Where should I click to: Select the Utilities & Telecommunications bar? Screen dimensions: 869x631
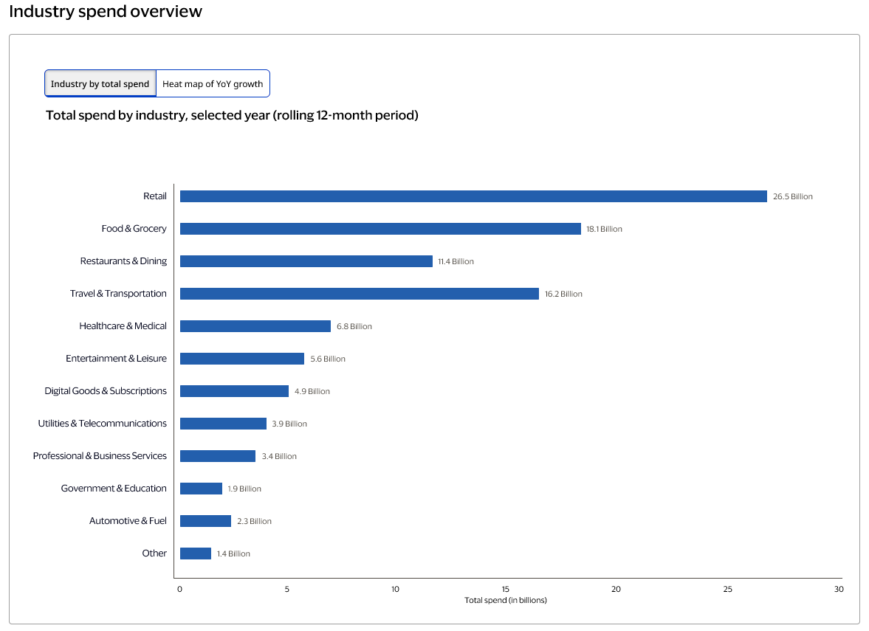221,423
